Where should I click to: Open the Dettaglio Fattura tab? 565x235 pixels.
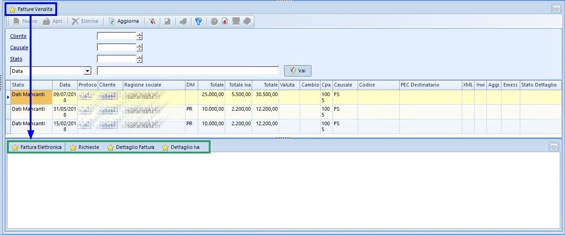[131, 148]
